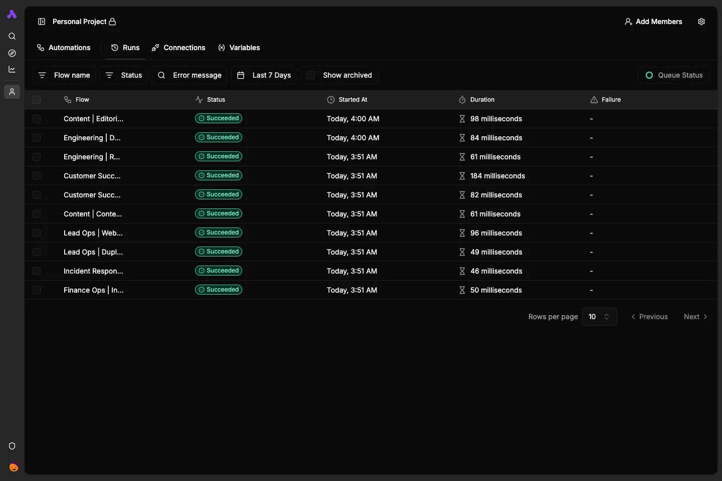Screen dimensions: 722x481
Task: Open the Status filter dropdown
Action: (x=124, y=75)
